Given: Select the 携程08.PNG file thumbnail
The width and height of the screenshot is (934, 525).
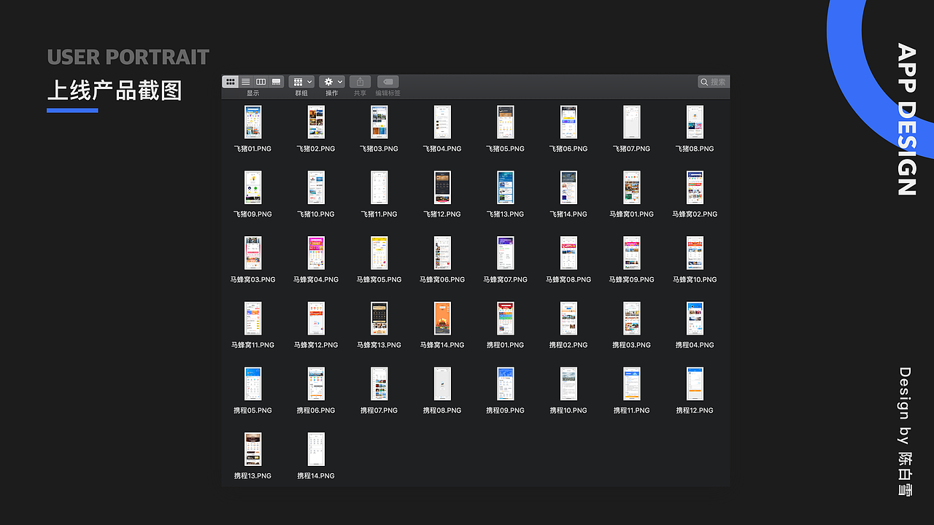Looking at the screenshot, I should tap(442, 384).
